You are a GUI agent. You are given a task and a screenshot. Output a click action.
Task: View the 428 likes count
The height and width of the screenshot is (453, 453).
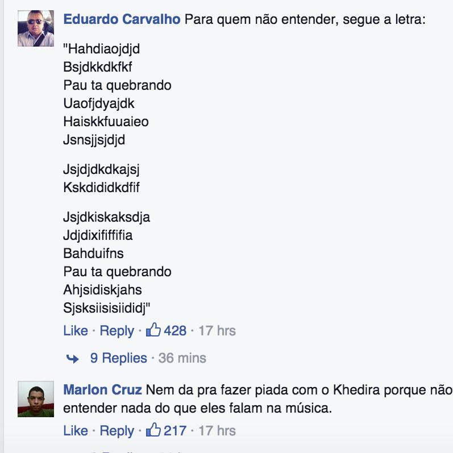[175, 330]
